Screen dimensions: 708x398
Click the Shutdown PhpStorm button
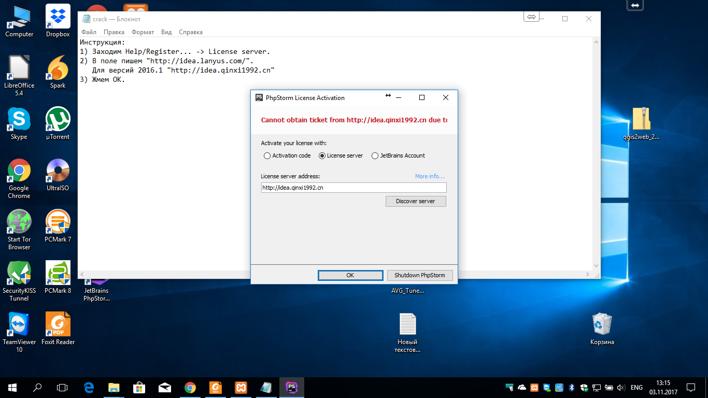click(420, 275)
